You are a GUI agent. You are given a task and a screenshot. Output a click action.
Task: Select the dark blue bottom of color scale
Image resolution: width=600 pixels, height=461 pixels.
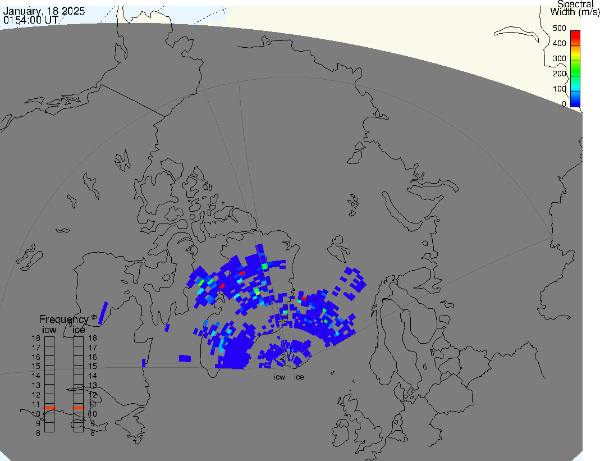(575, 99)
